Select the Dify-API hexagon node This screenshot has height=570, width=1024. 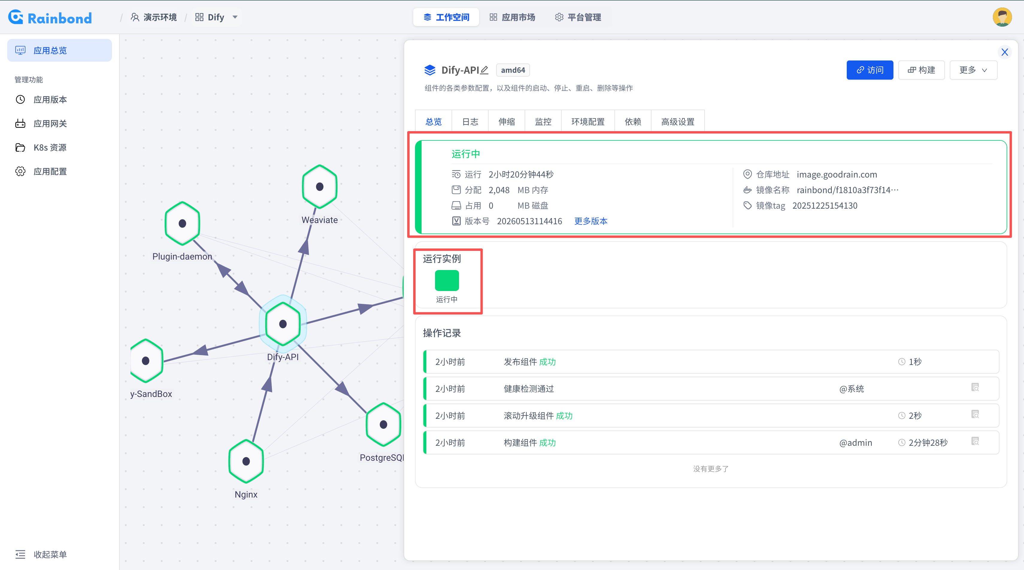pyautogui.click(x=283, y=324)
